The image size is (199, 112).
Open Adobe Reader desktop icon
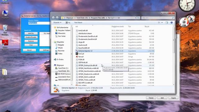coord(5,45)
